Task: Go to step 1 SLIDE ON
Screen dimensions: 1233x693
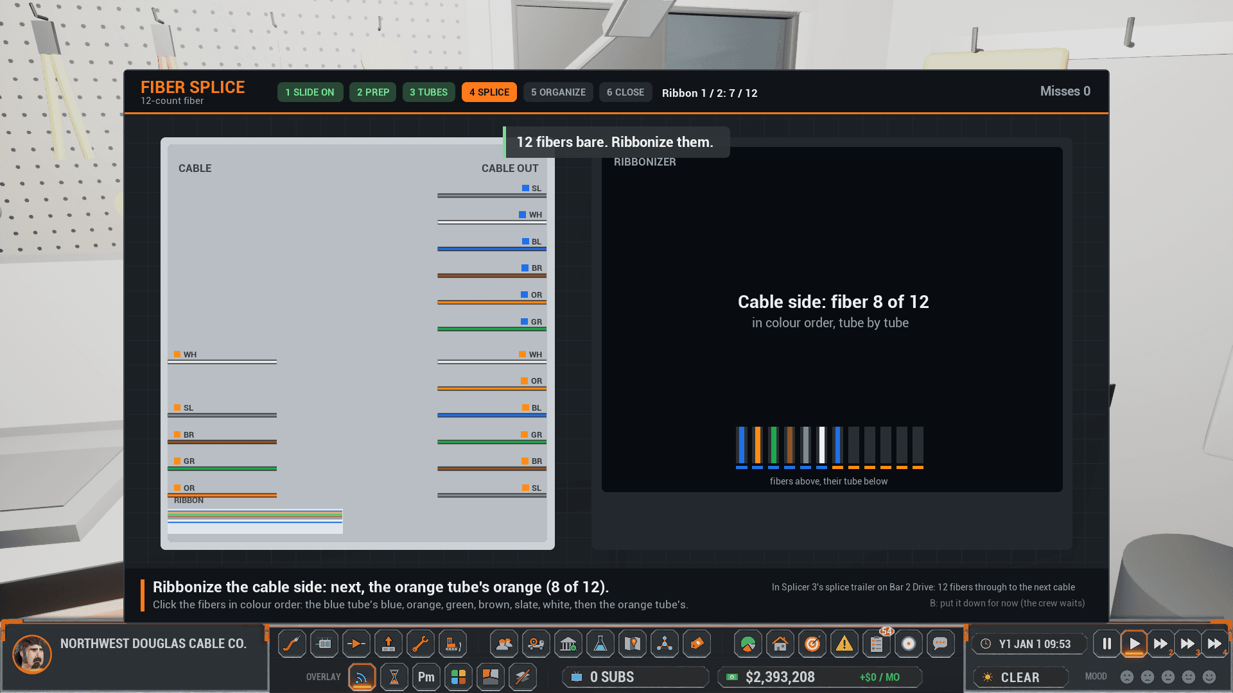Action: pos(310,92)
